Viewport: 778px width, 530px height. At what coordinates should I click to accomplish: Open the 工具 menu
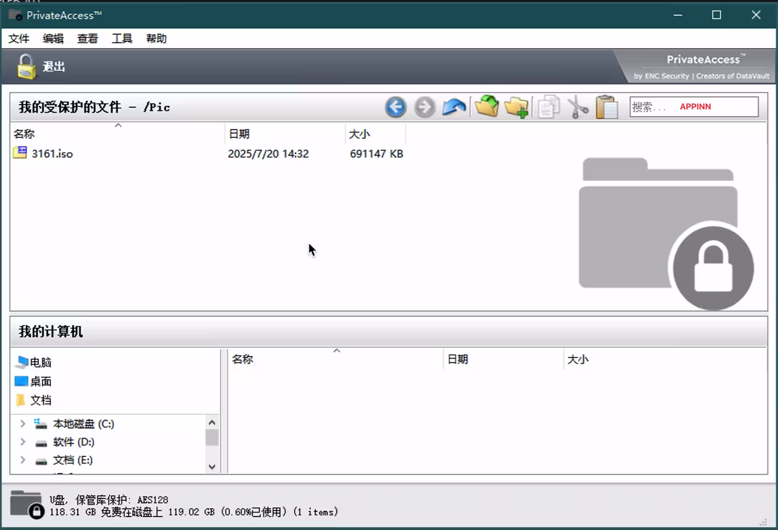tap(122, 39)
